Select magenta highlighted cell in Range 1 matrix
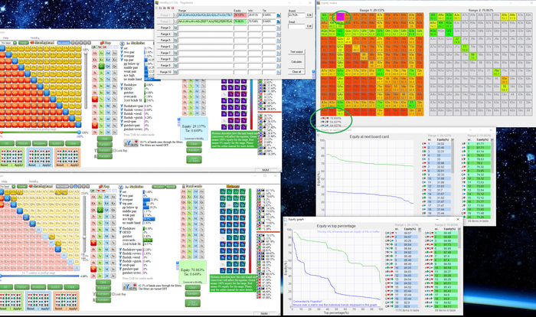The height and width of the screenshot is (317, 536). (340, 16)
